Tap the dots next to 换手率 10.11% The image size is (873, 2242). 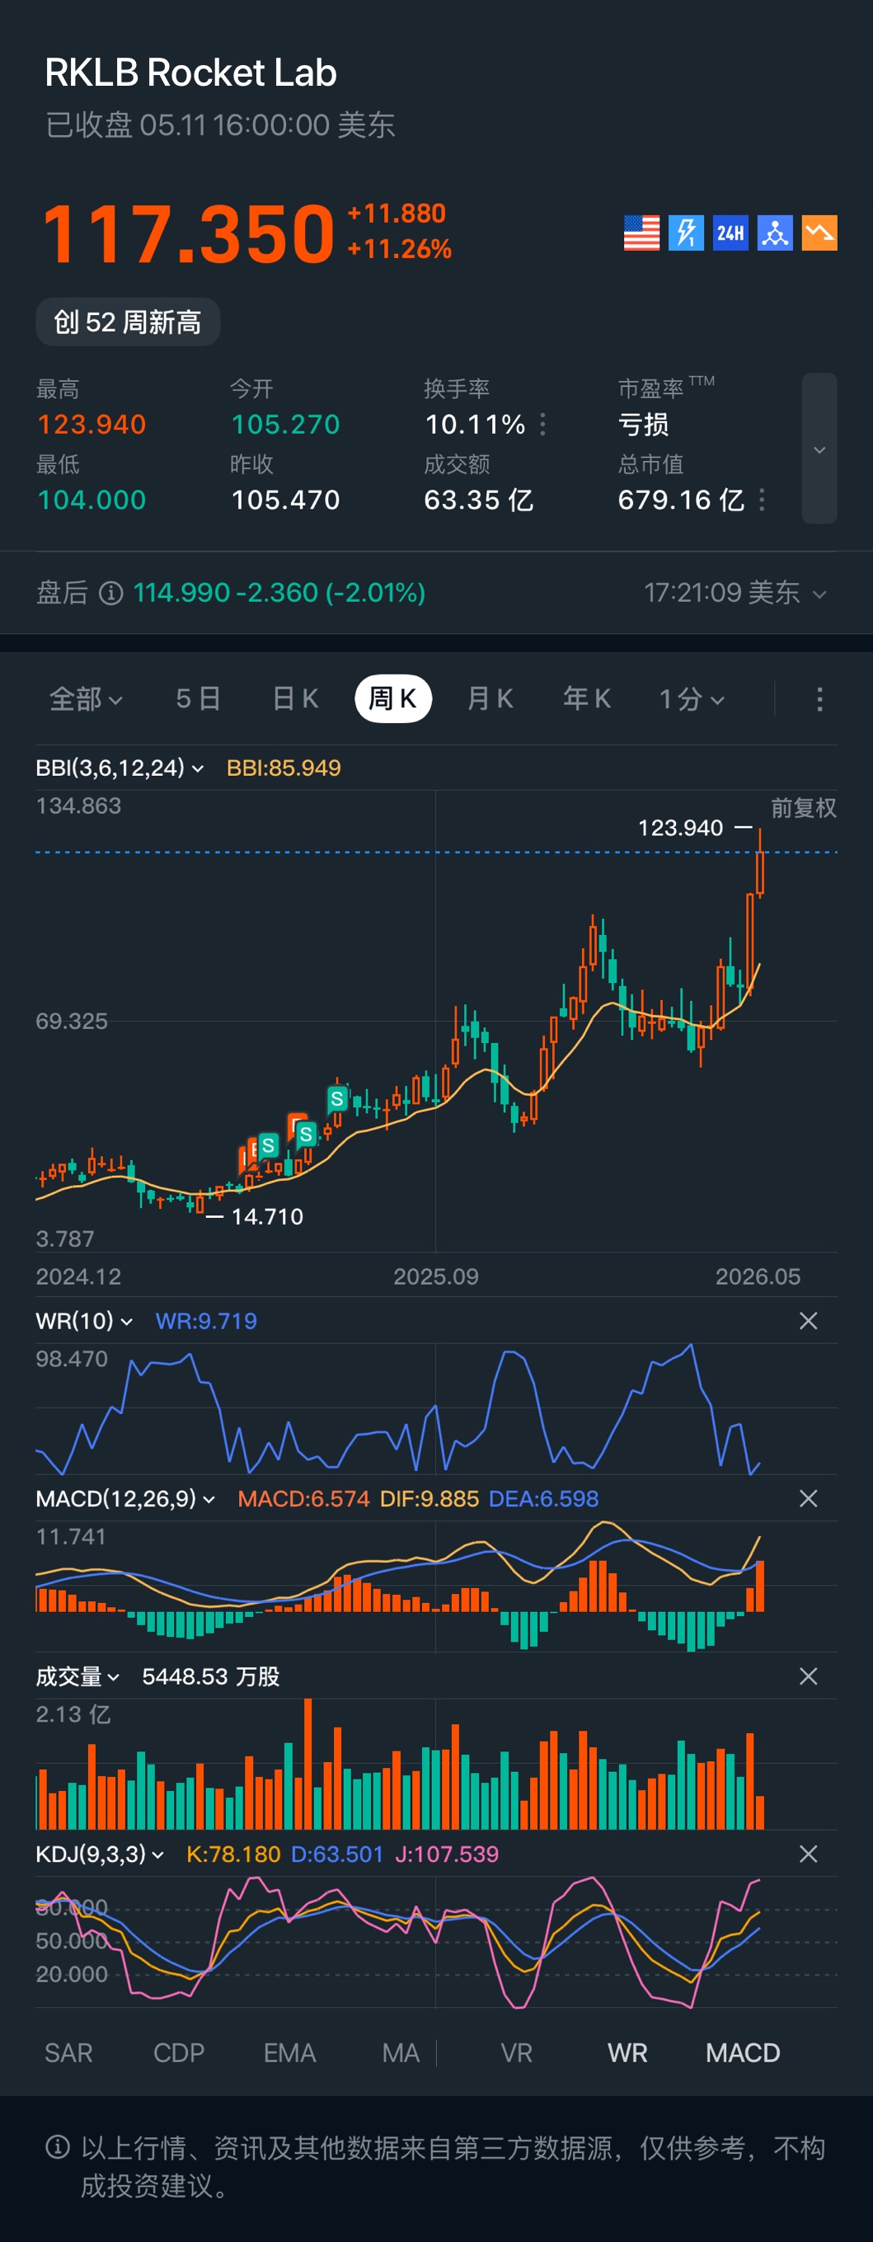click(x=543, y=424)
